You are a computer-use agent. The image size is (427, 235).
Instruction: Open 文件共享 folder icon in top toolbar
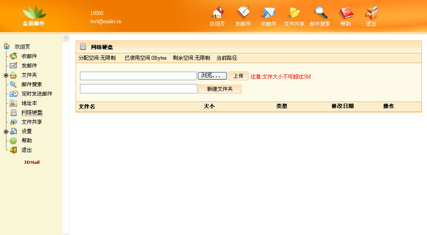click(294, 13)
